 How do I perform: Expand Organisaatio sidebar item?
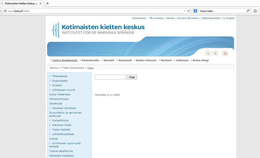click(60, 81)
